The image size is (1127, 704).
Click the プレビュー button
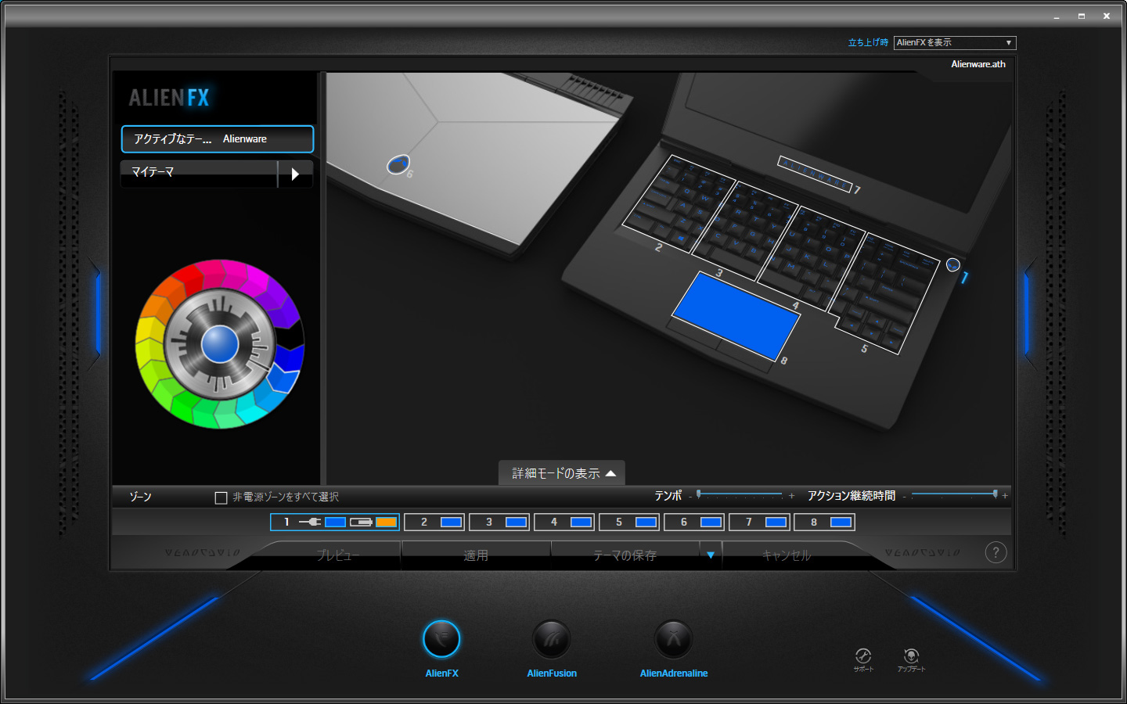[x=338, y=555]
